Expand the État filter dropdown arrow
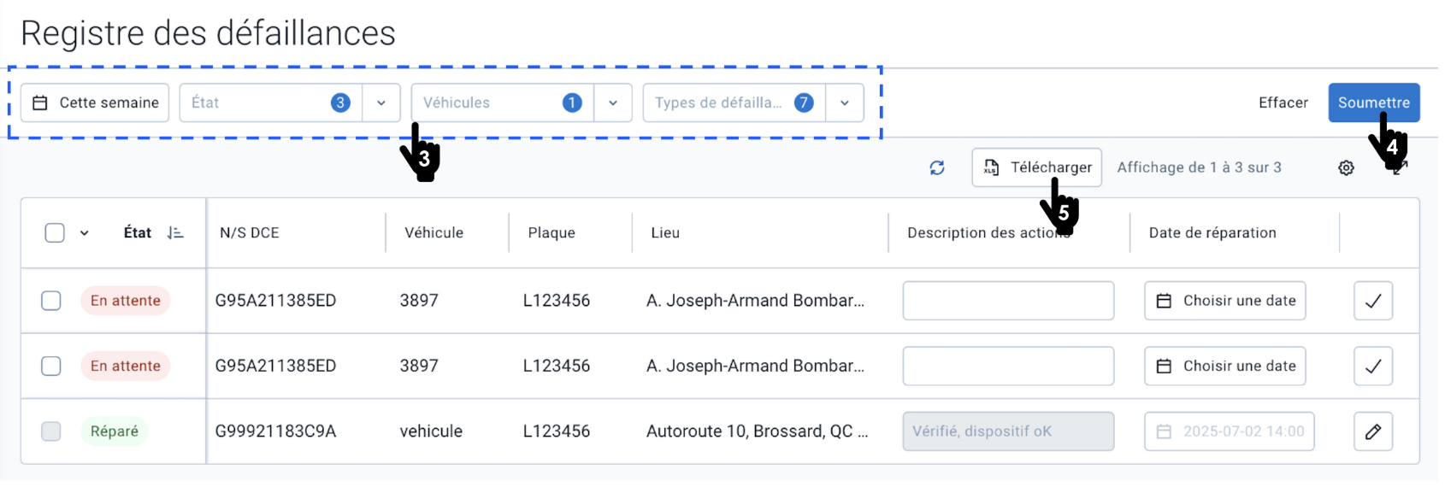Screen dimensions: 1445x487 tap(381, 103)
